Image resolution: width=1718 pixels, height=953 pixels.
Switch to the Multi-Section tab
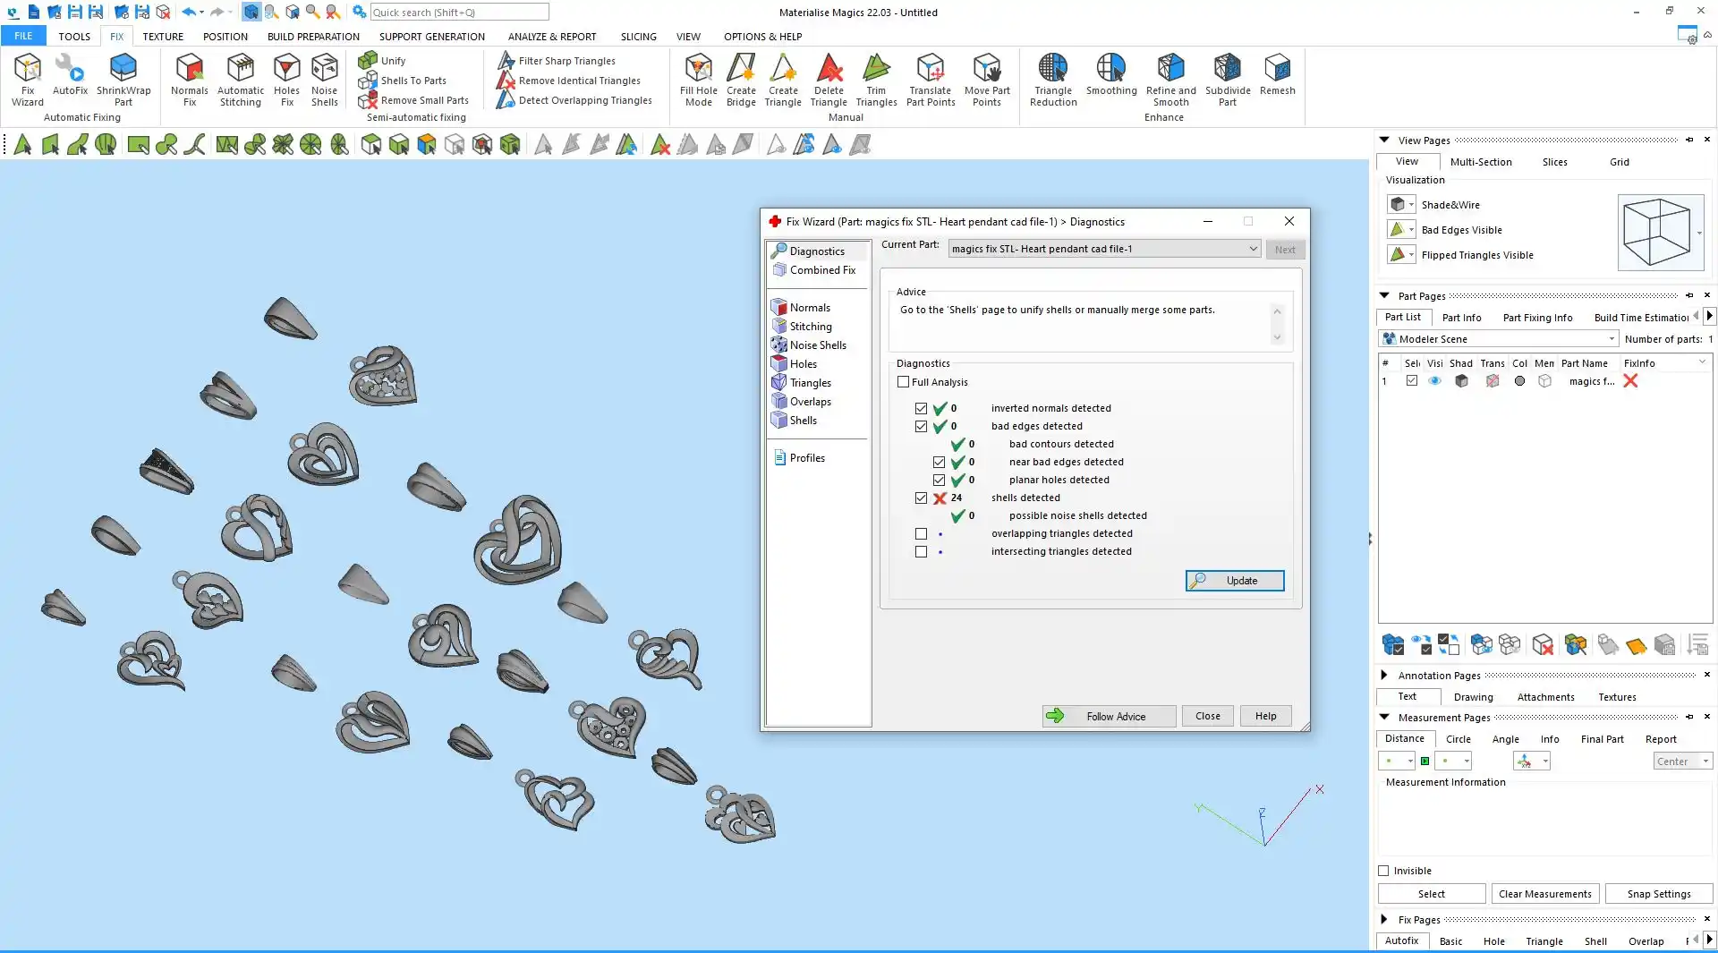point(1480,162)
